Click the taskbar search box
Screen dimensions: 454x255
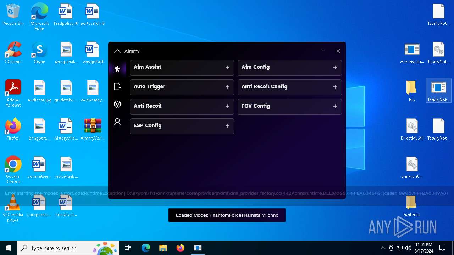pyautogui.click(x=68, y=248)
